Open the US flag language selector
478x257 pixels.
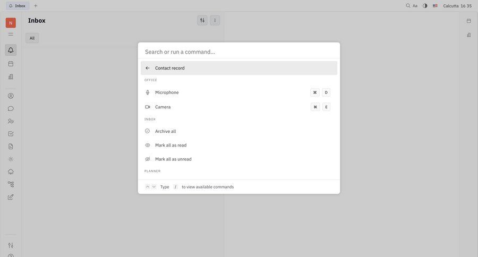[435, 6]
